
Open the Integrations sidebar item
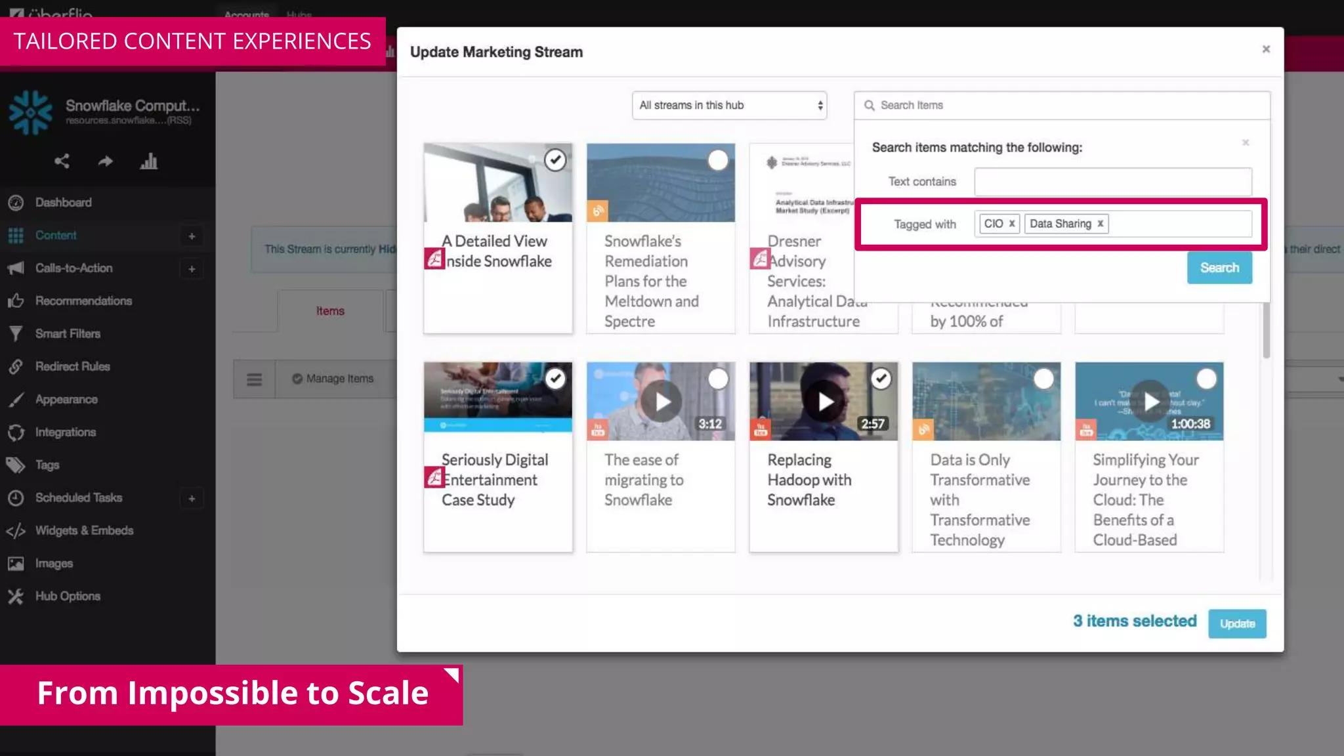tap(66, 432)
